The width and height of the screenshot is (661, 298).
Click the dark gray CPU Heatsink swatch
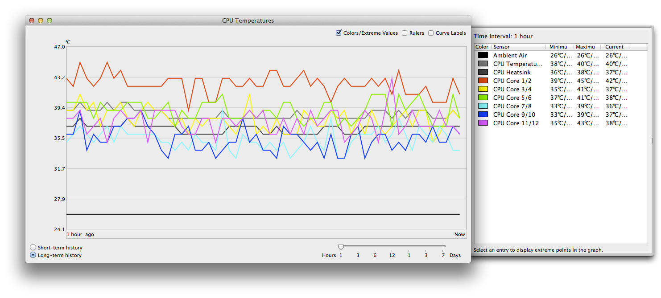click(x=483, y=72)
